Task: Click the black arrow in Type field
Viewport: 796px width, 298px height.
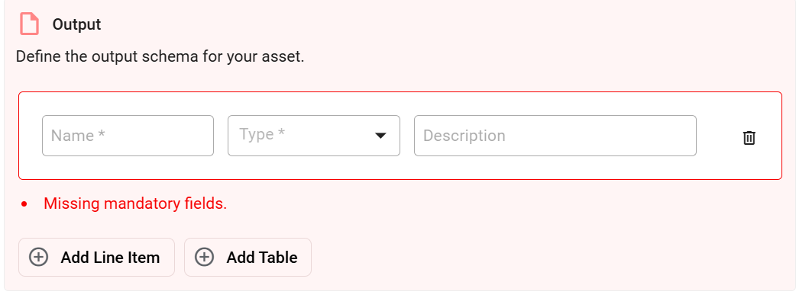Action: [x=380, y=136]
